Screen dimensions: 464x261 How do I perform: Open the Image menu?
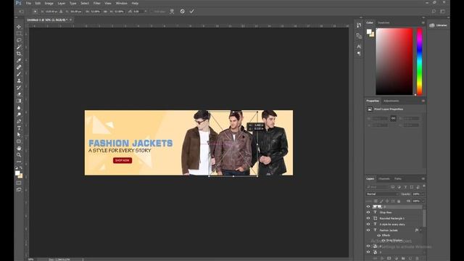pyautogui.click(x=49, y=3)
